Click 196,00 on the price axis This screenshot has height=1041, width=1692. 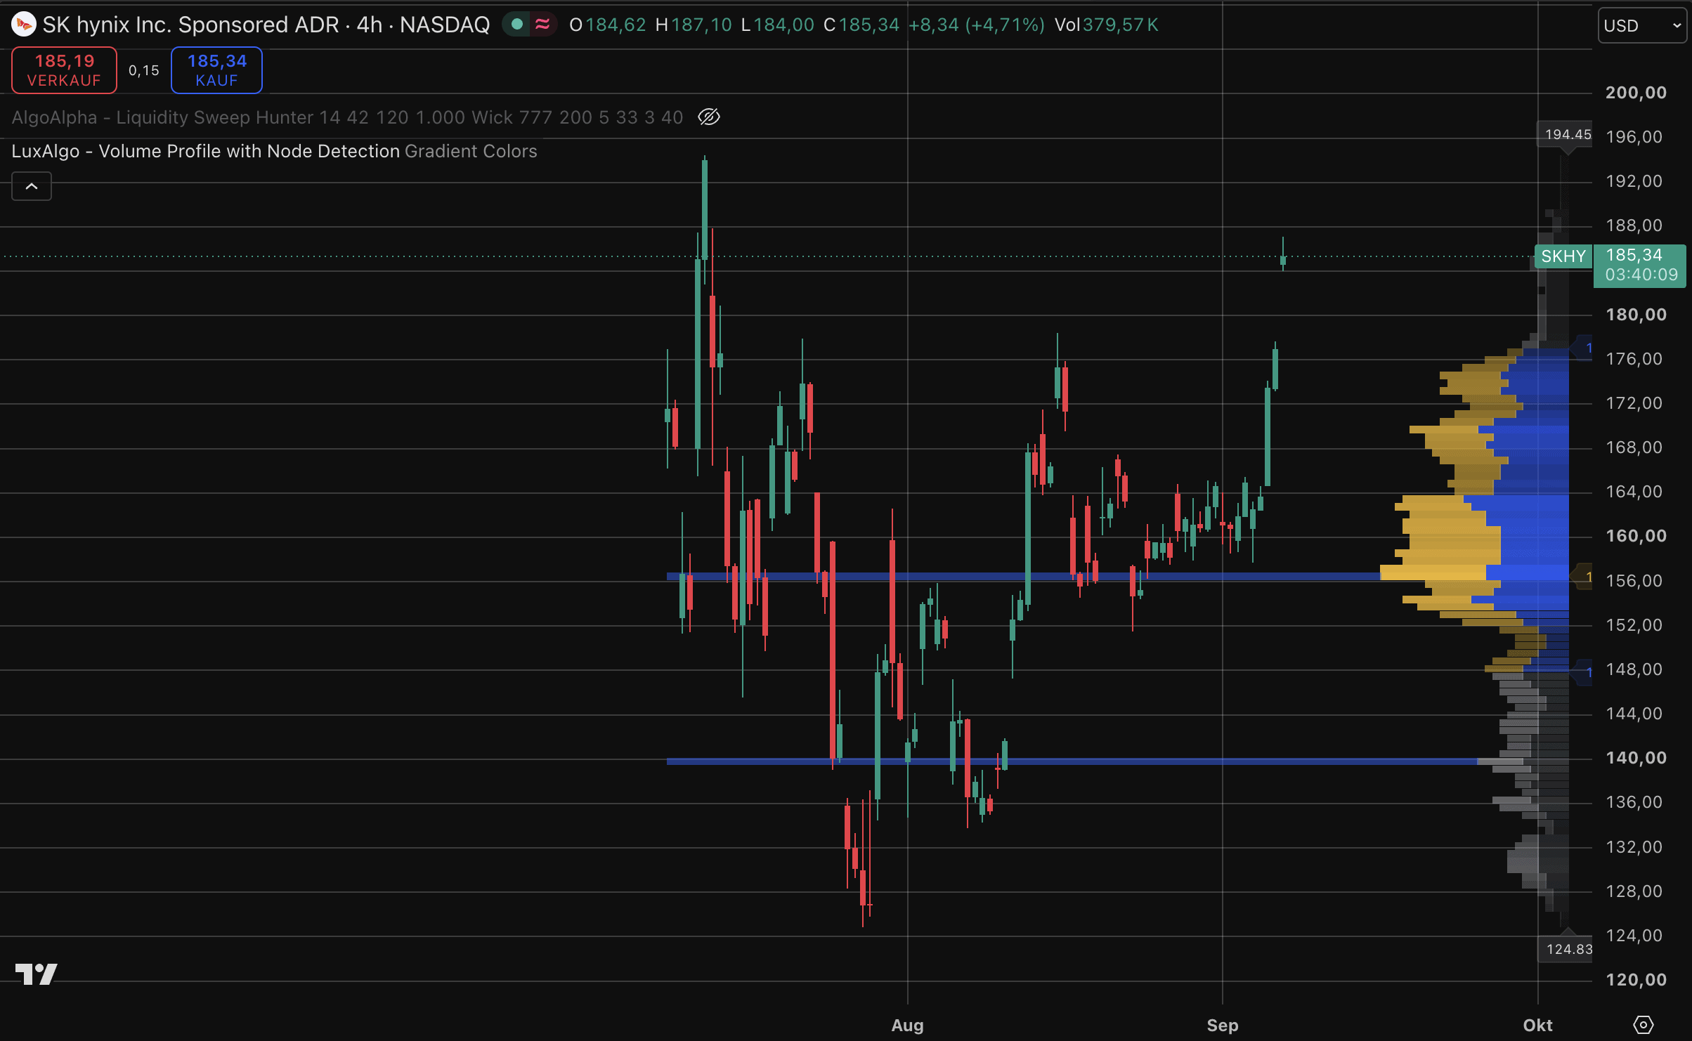[x=1634, y=137]
